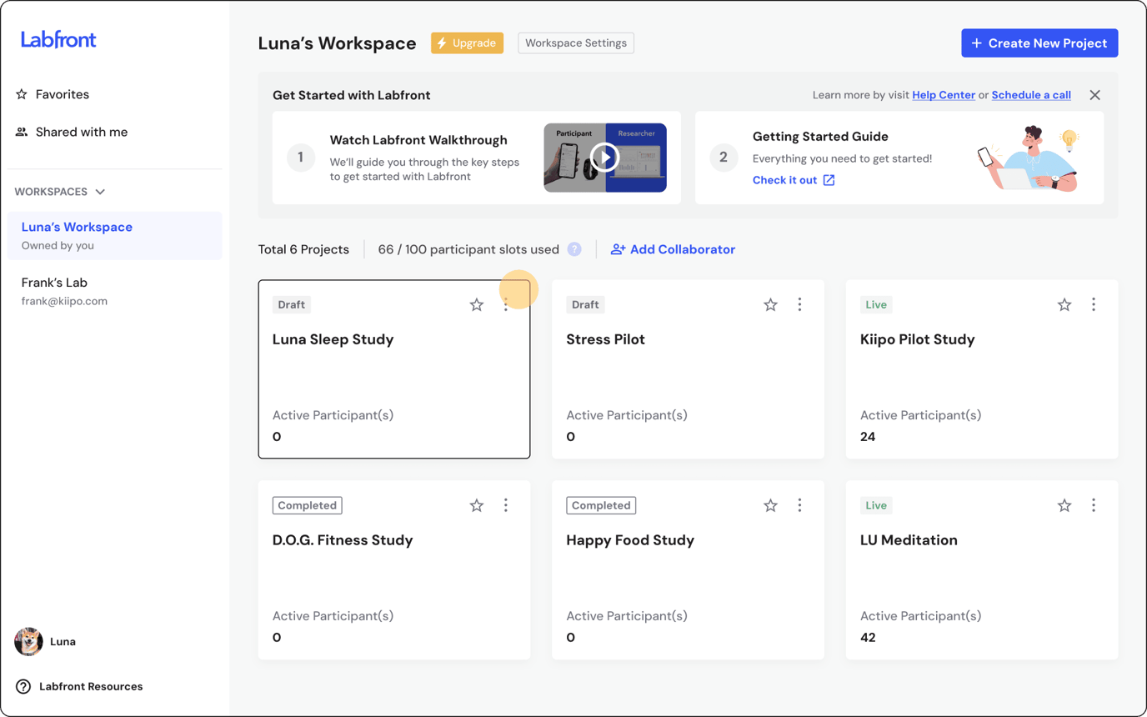This screenshot has height=717, width=1147.
Task: Play the Labfront Walkthrough video
Action: 605,157
